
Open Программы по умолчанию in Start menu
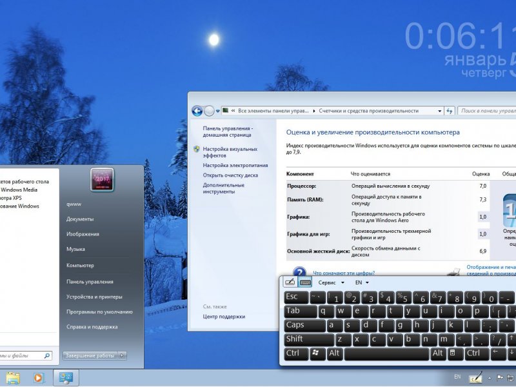(99, 312)
